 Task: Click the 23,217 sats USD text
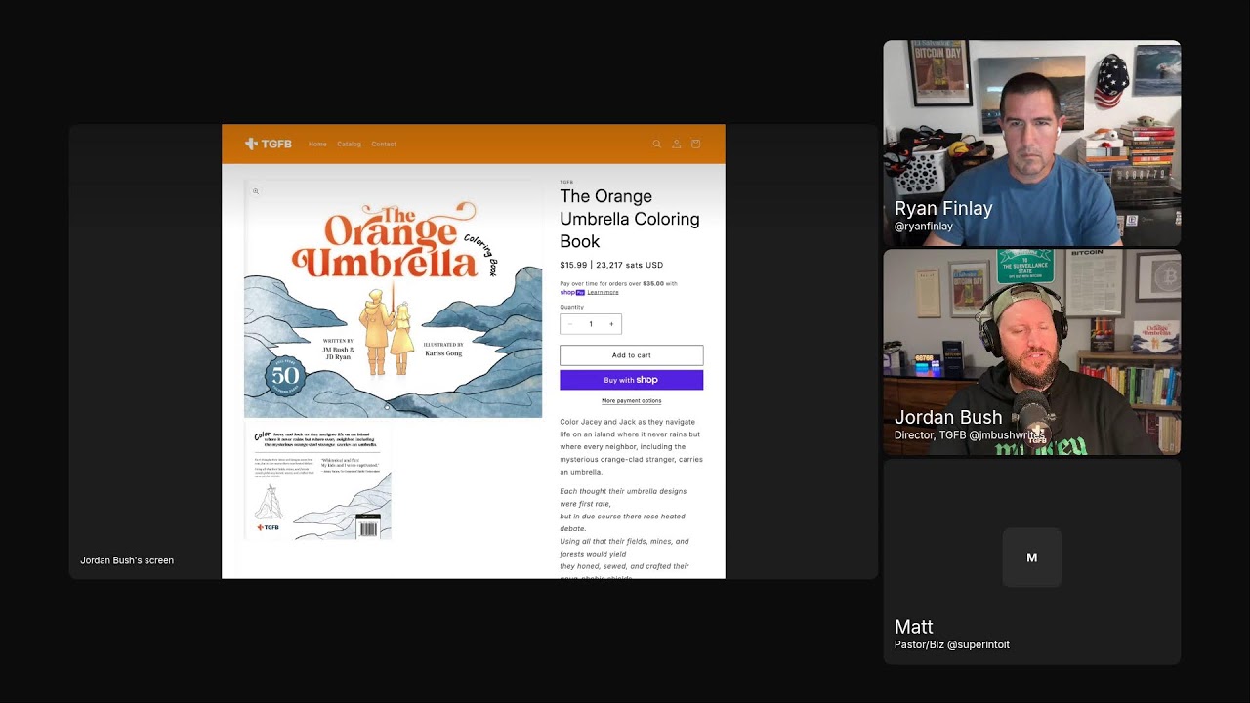point(630,265)
